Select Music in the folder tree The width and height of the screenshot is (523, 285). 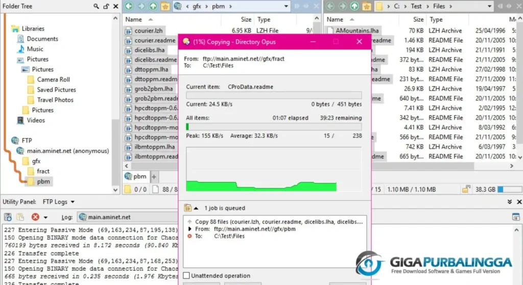tap(35, 49)
